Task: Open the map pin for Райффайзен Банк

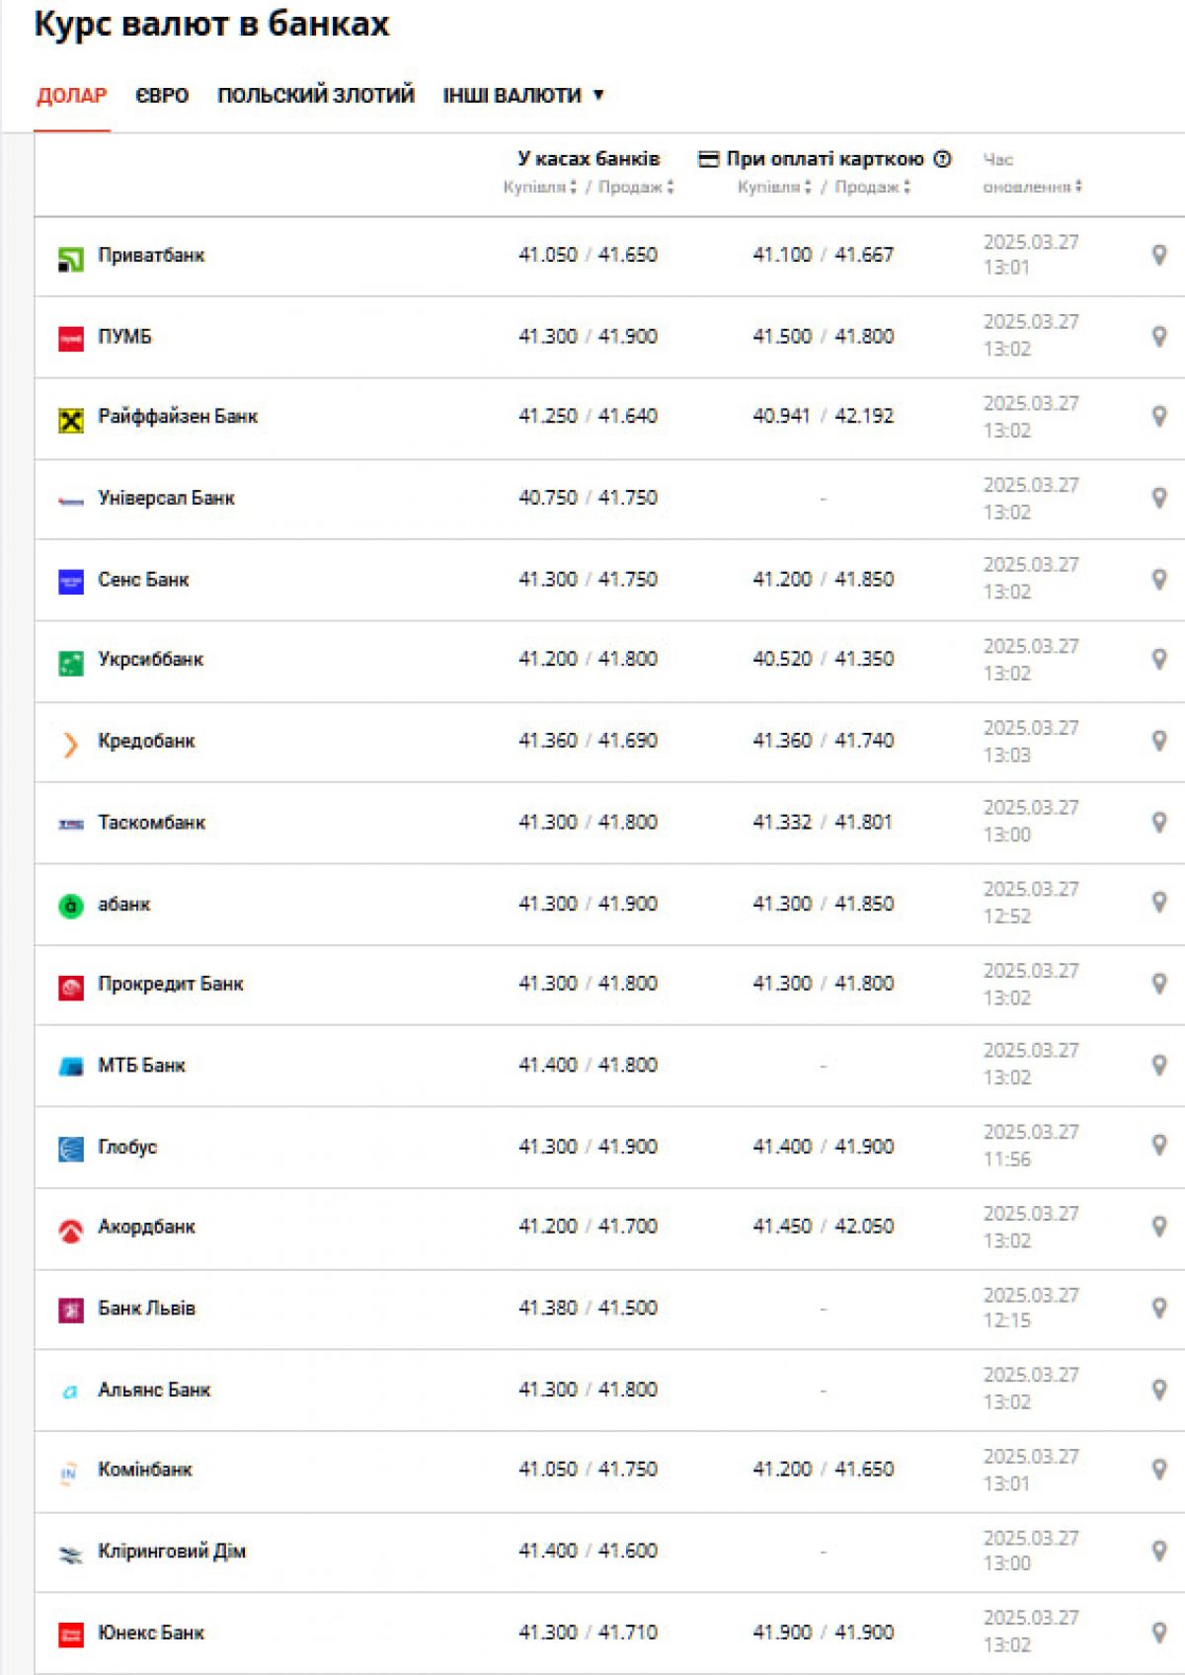Action: coord(1159,416)
